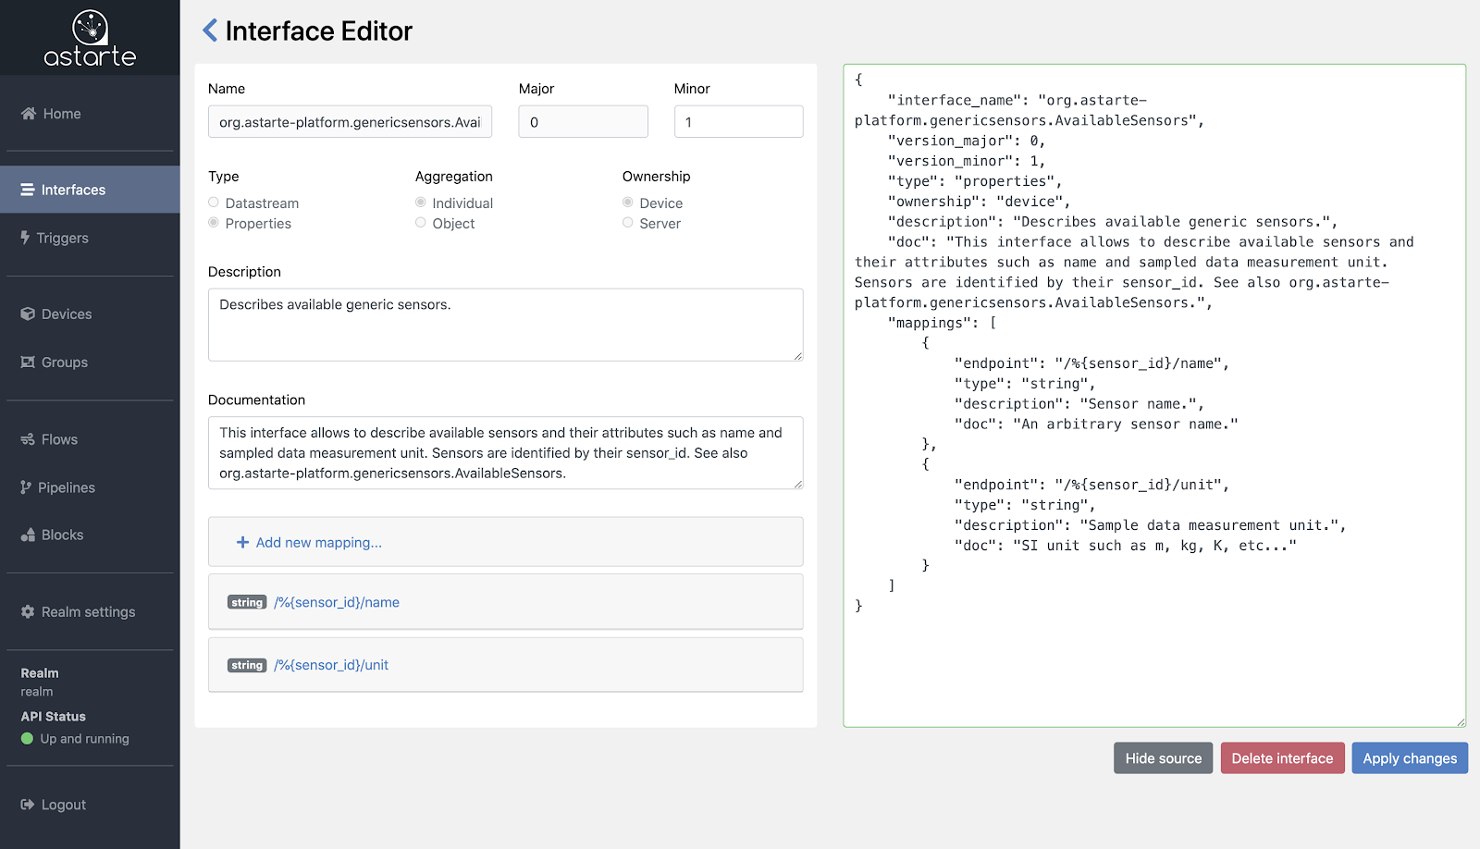Screen dimensions: 1480x849
Task: Open the Devices section
Action: 65,314
